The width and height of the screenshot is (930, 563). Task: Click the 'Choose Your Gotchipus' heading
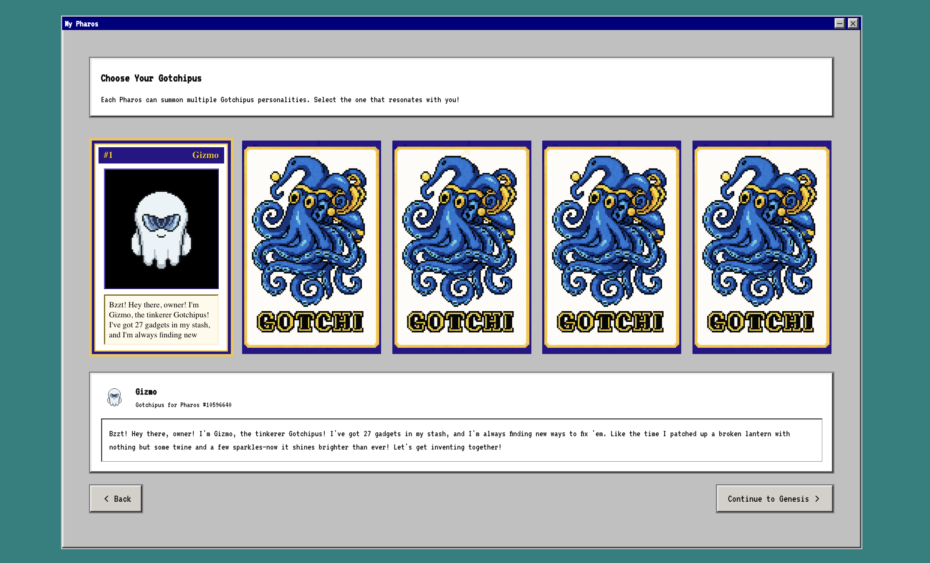coord(151,78)
